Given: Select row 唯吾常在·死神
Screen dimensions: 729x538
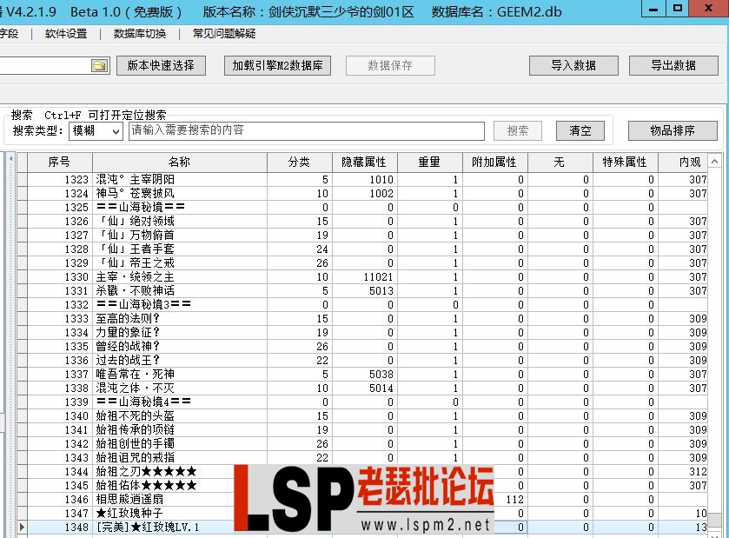Looking at the screenshot, I should pos(362,375).
